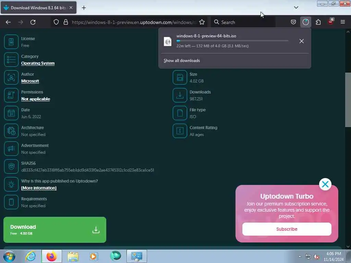Cancel the windows-8-1-preview-64-bits.iso download
This screenshot has width=351, height=263.
pyautogui.click(x=302, y=41)
